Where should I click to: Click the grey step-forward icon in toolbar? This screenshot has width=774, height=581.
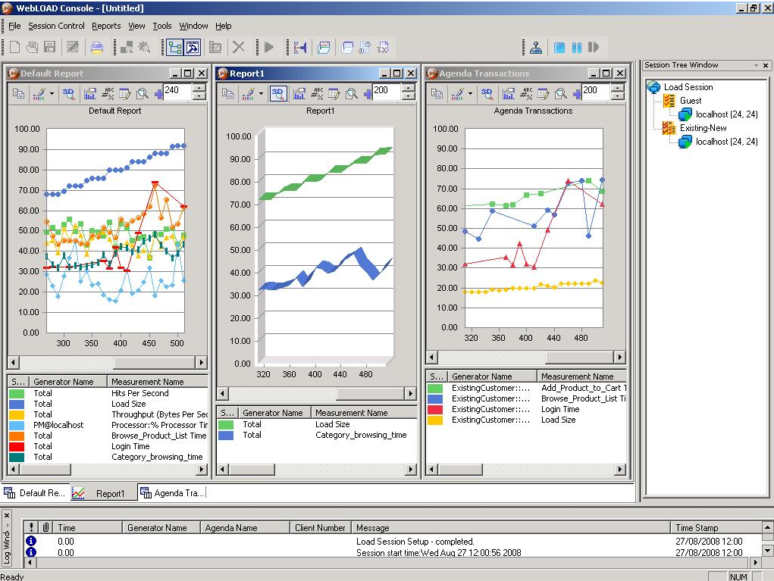(594, 48)
